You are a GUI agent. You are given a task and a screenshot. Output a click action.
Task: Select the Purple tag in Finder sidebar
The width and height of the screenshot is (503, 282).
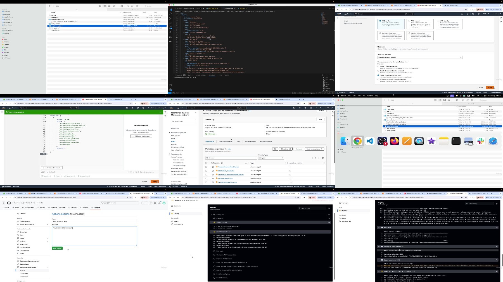coord(6,53)
